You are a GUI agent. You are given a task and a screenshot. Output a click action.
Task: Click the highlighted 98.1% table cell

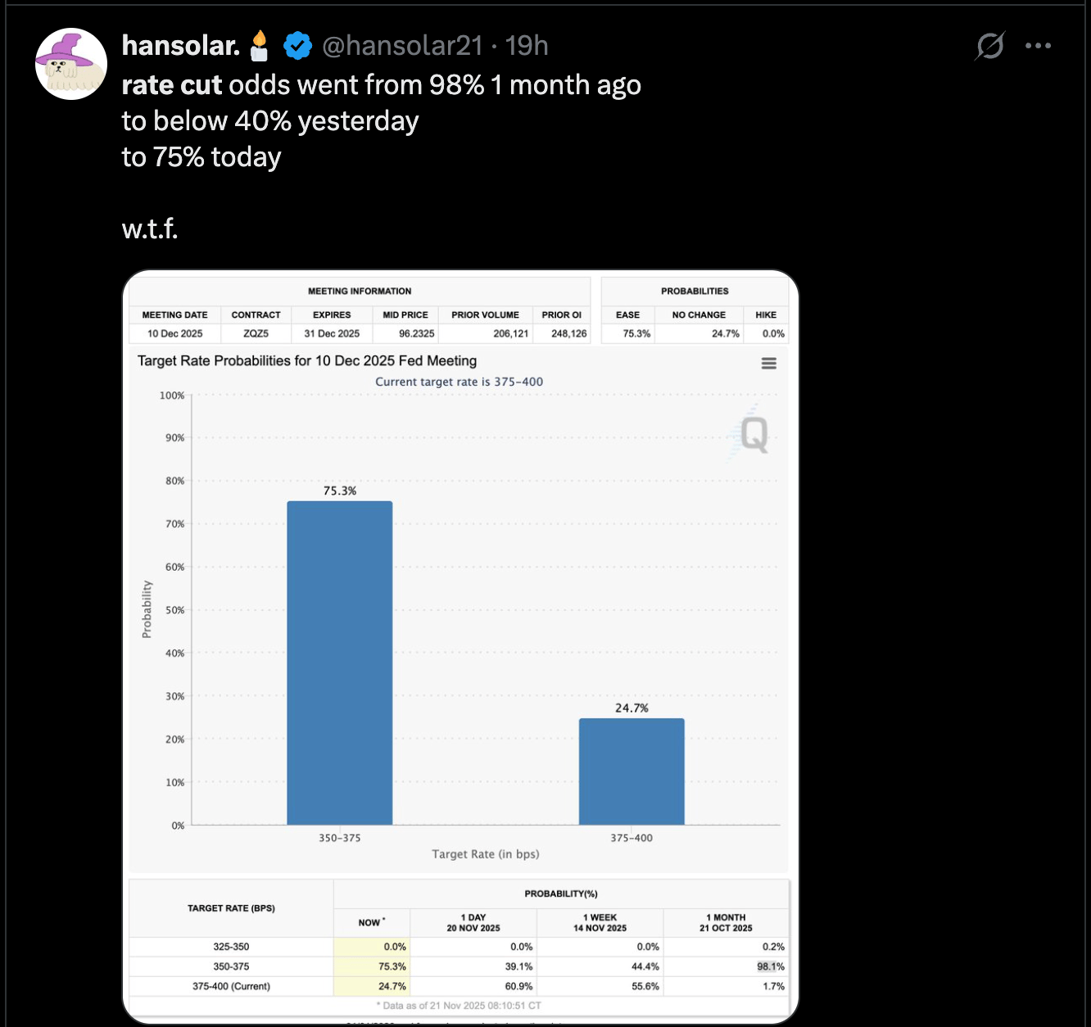point(770,966)
